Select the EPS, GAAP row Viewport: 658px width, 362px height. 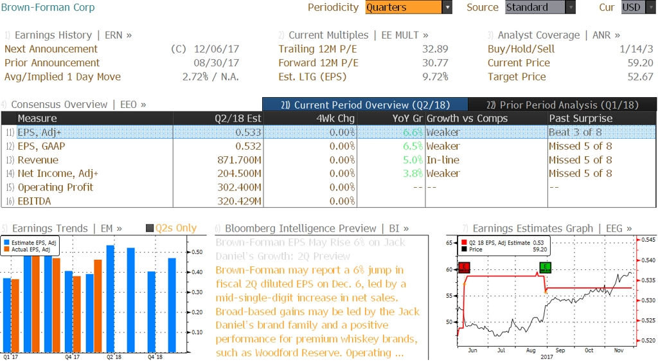(x=328, y=146)
